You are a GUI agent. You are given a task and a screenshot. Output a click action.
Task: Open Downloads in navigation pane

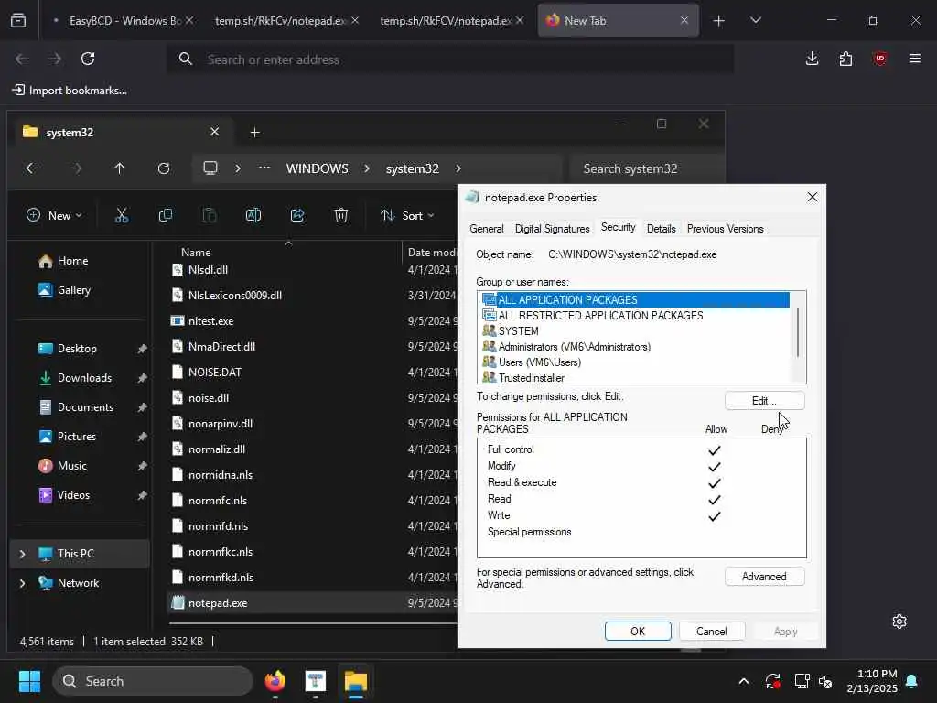pos(84,378)
